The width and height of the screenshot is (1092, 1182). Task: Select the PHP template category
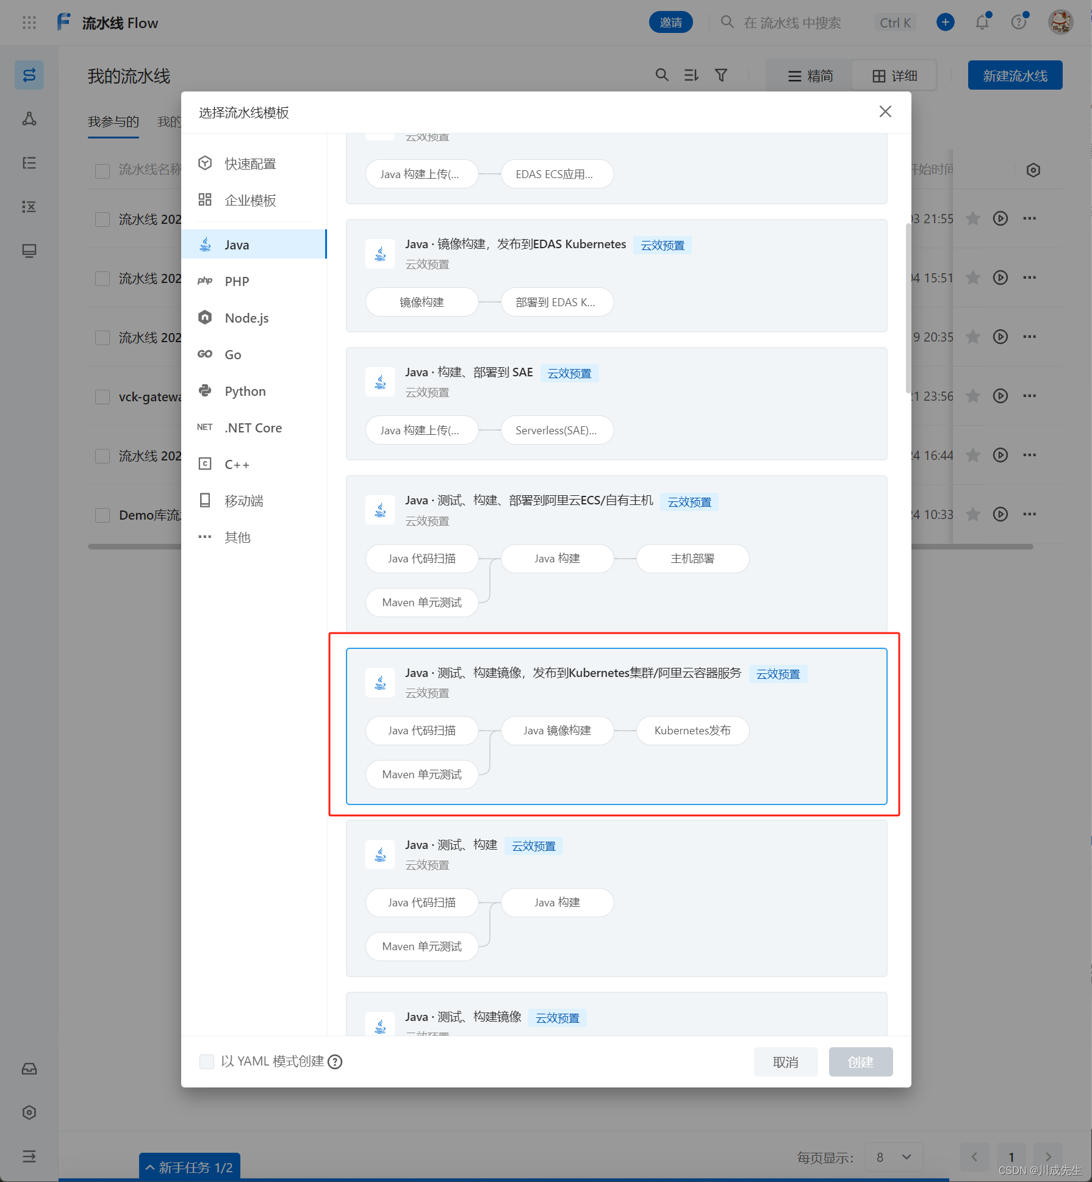[x=254, y=281]
